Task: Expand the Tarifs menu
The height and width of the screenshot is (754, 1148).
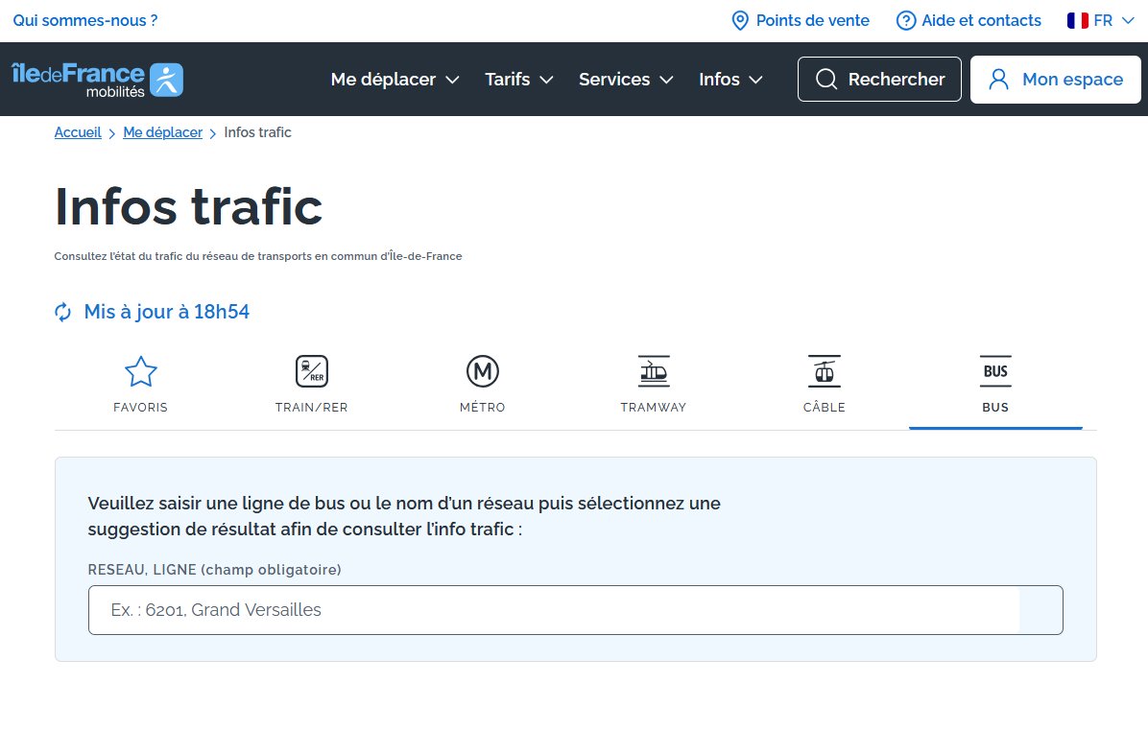Action: click(x=519, y=79)
